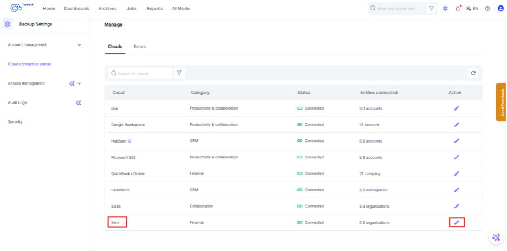The width and height of the screenshot is (507, 251).
Task: Open the clouds filter icon
Action: point(180,73)
